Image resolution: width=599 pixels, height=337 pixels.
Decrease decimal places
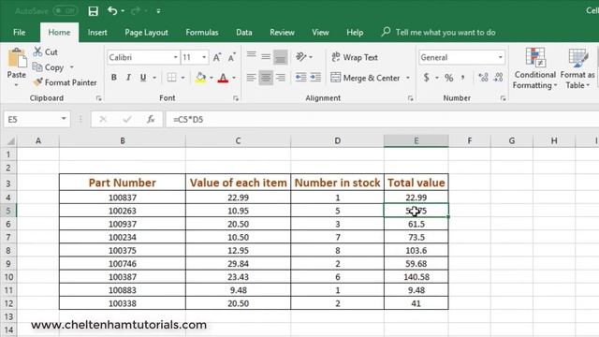pos(498,78)
